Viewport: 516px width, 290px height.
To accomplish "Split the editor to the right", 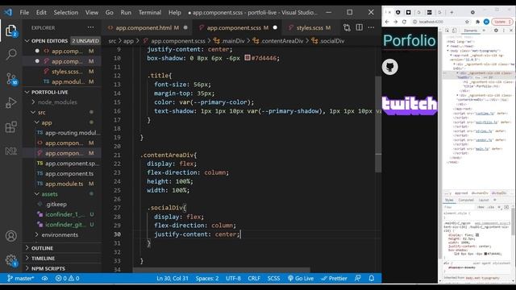I will [359, 27].
